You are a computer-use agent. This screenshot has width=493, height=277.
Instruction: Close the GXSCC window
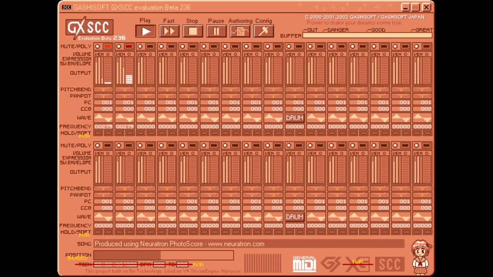pos(426,7)
